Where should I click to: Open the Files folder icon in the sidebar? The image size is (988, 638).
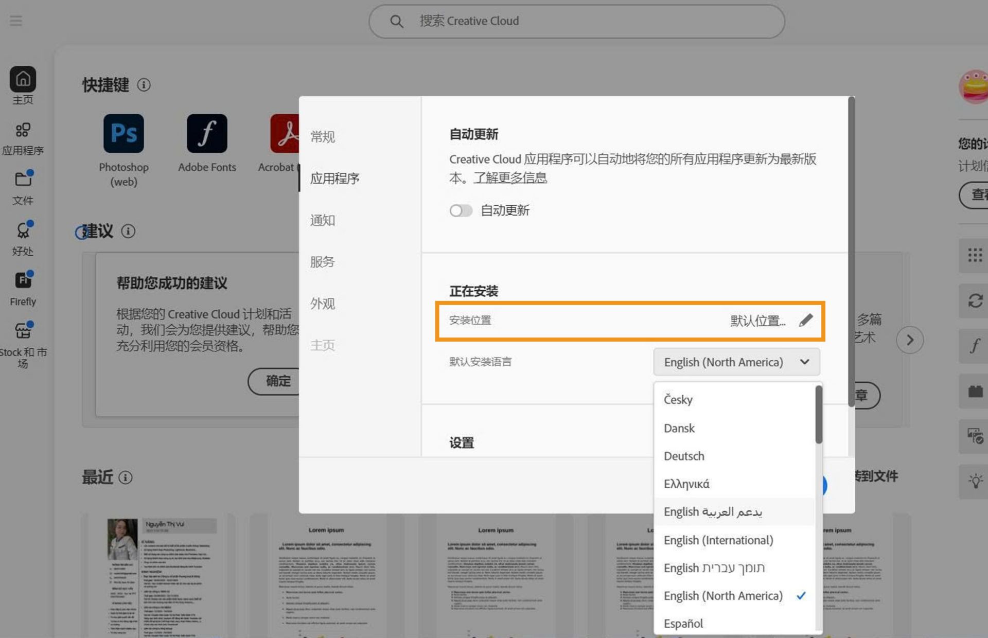tap(23, 180)
